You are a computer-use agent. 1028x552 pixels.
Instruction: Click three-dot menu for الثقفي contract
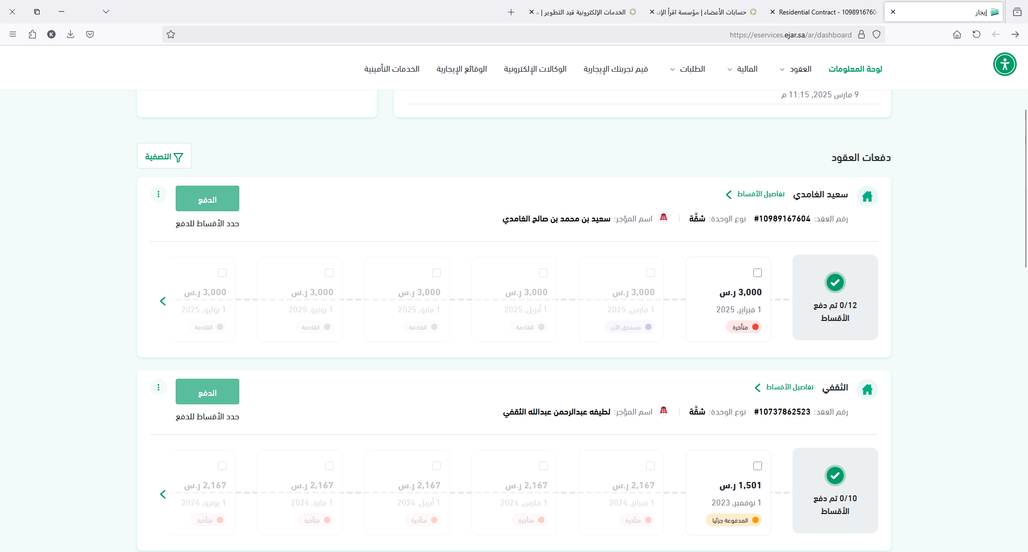point(158,387)
